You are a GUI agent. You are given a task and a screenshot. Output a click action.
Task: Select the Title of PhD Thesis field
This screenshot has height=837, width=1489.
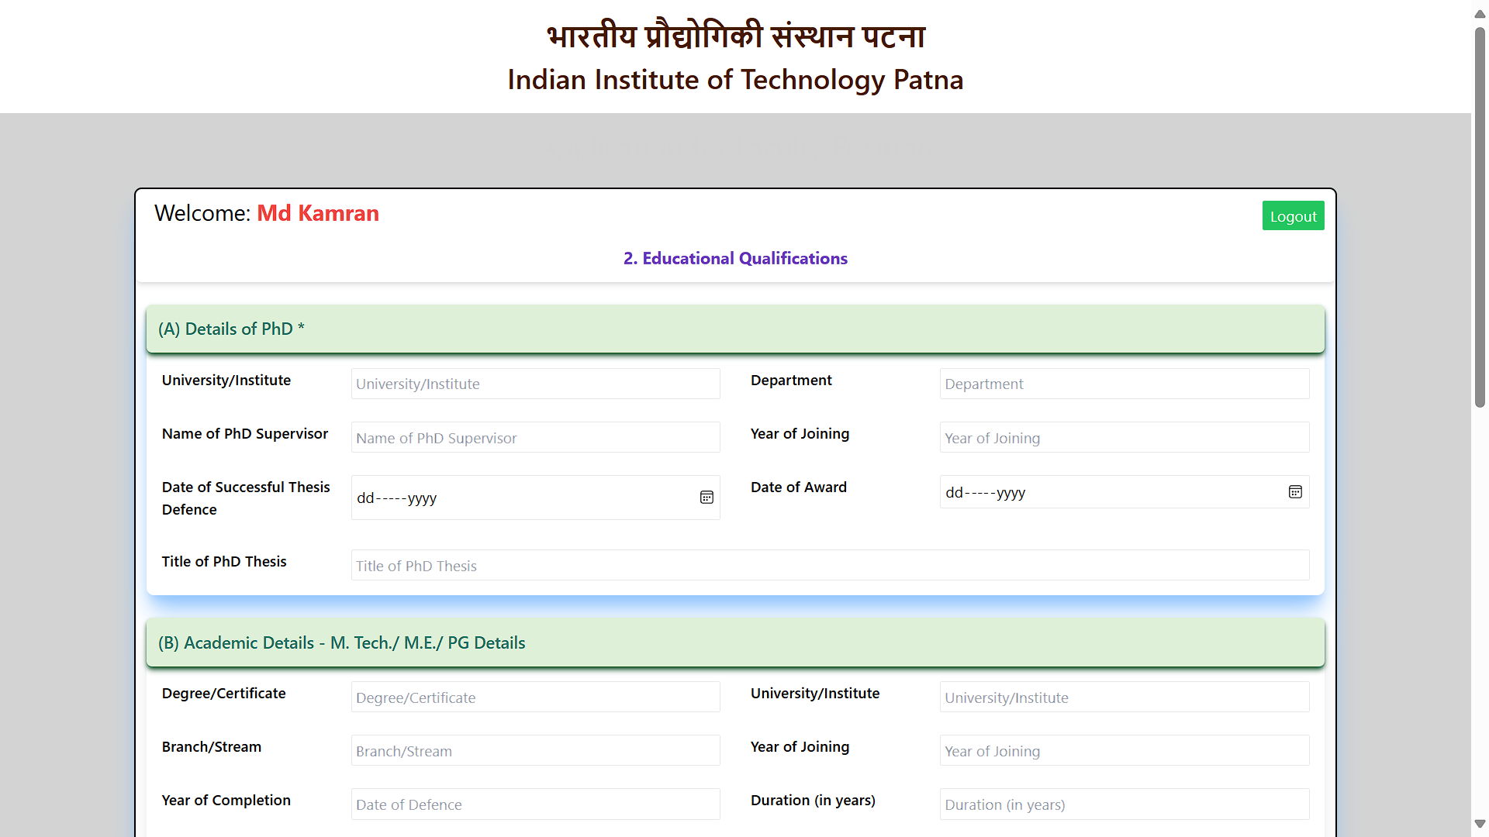830,565
